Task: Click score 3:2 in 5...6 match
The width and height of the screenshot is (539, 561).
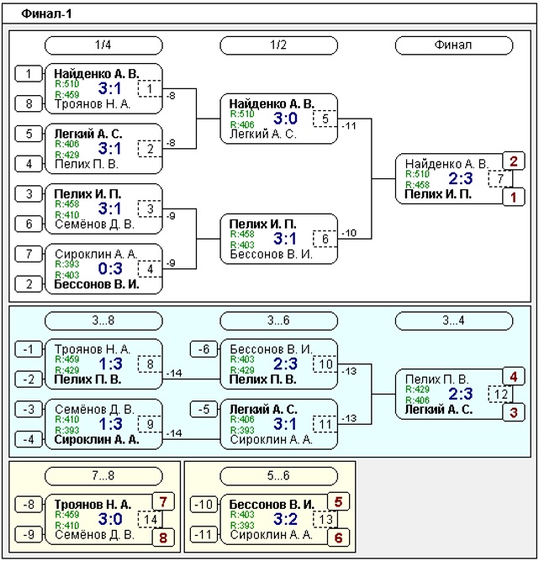Action: [285, 519]
